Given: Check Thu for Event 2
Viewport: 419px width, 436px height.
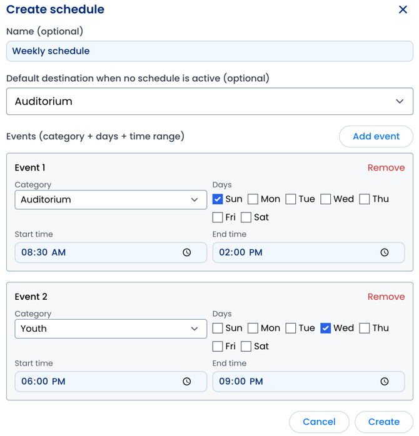Looking at the screenshot, I should pyautogui.click(x=365, y=328).
